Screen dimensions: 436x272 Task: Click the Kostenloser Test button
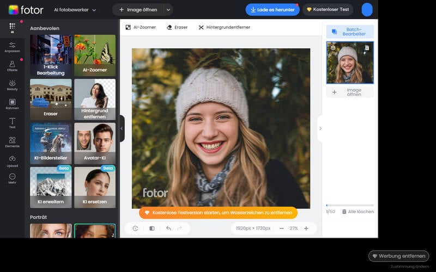328,9
